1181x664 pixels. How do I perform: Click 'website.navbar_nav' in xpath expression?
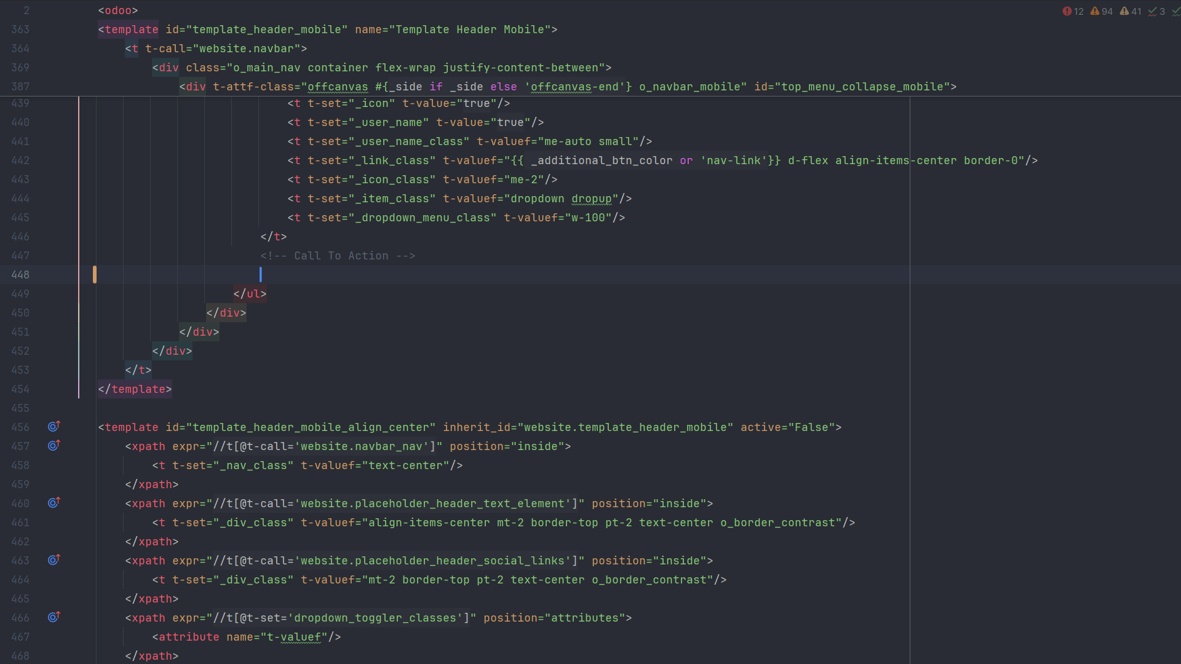362,446
